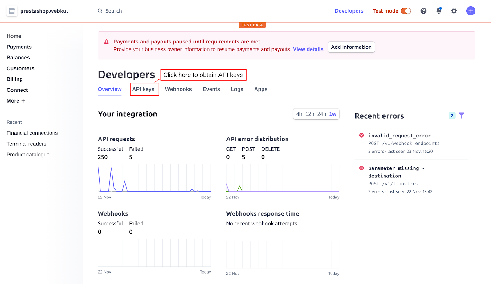Click the Failed 5 API requests value
Viewport: 493px width, 284px height.
(x=131, y=157)
